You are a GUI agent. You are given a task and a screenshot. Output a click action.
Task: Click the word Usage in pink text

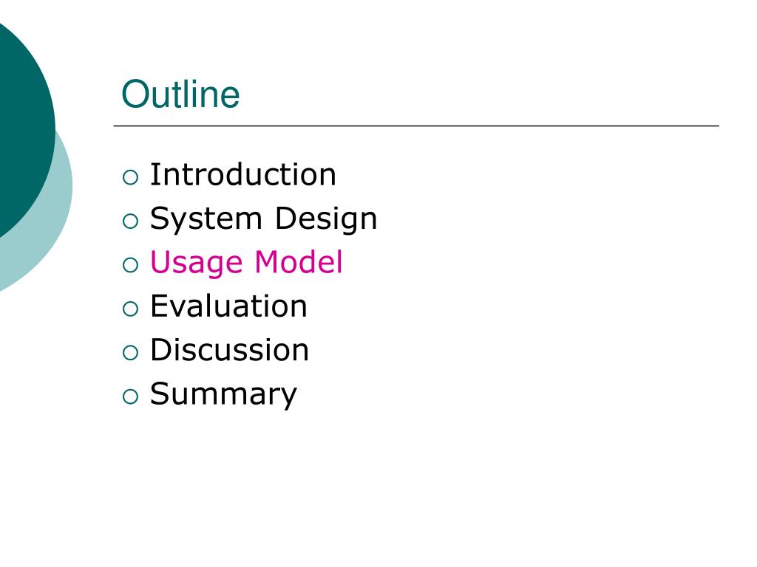[197, 264]
